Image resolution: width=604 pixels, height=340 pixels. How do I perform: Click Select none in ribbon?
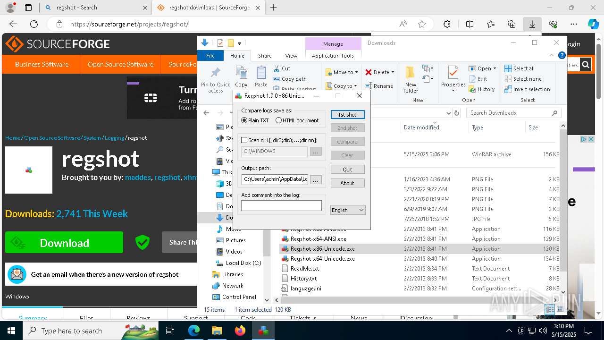[523, 79]
